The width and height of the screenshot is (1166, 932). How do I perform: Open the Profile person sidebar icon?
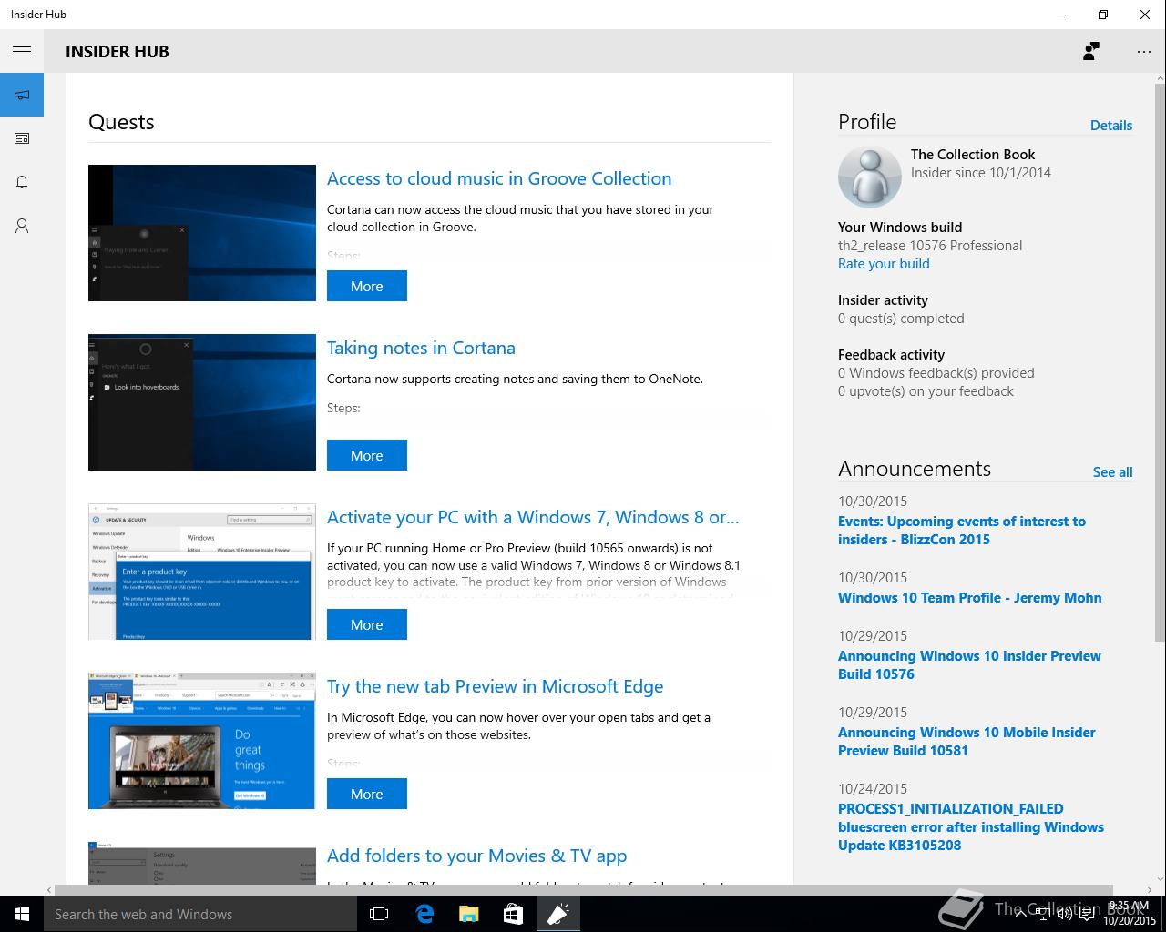22,226
